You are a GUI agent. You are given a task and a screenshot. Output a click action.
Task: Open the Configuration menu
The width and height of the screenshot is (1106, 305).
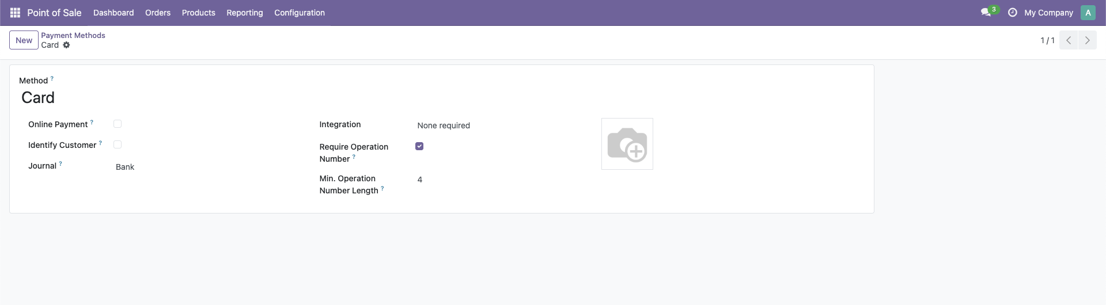pyautogui.click(x=300, y=13)
